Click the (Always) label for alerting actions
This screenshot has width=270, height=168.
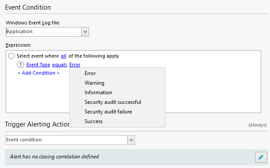tap(257, 125)
